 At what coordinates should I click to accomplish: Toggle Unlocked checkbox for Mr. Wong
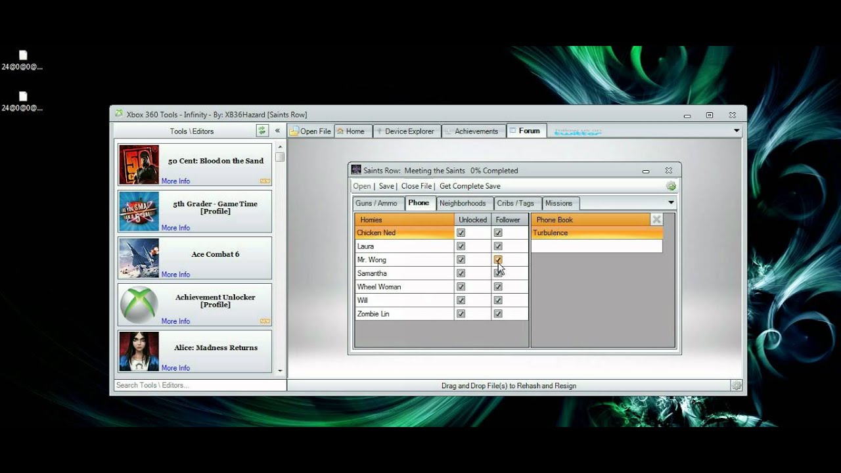tap(461, 259)
